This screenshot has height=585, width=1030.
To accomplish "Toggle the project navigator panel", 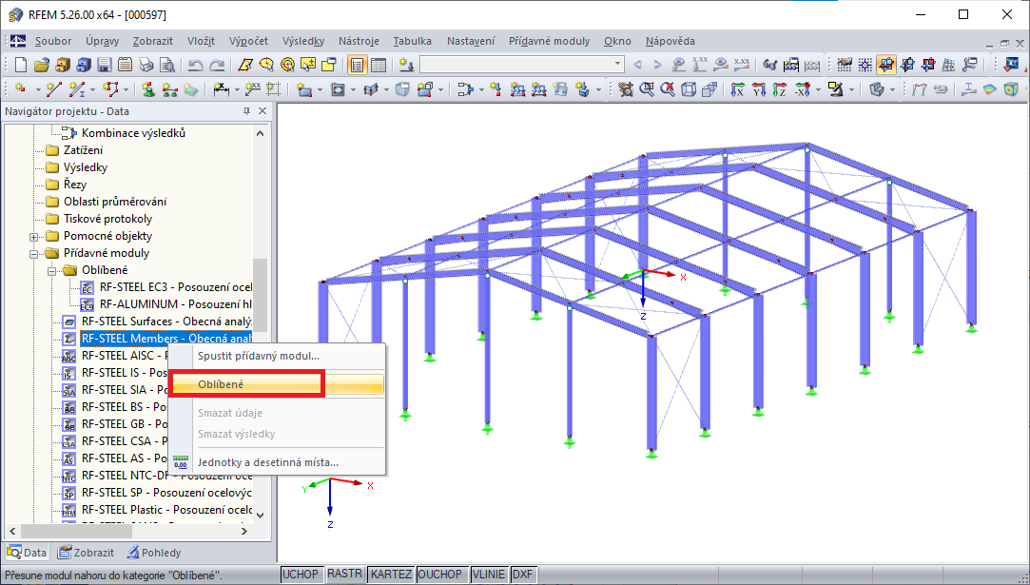I will (x=358, y=65).
